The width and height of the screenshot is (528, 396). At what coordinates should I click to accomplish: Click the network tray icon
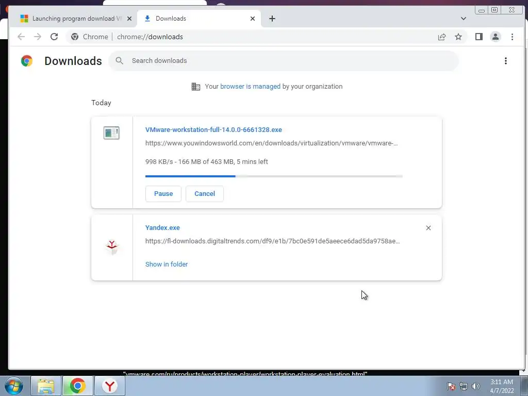point(464,386)
